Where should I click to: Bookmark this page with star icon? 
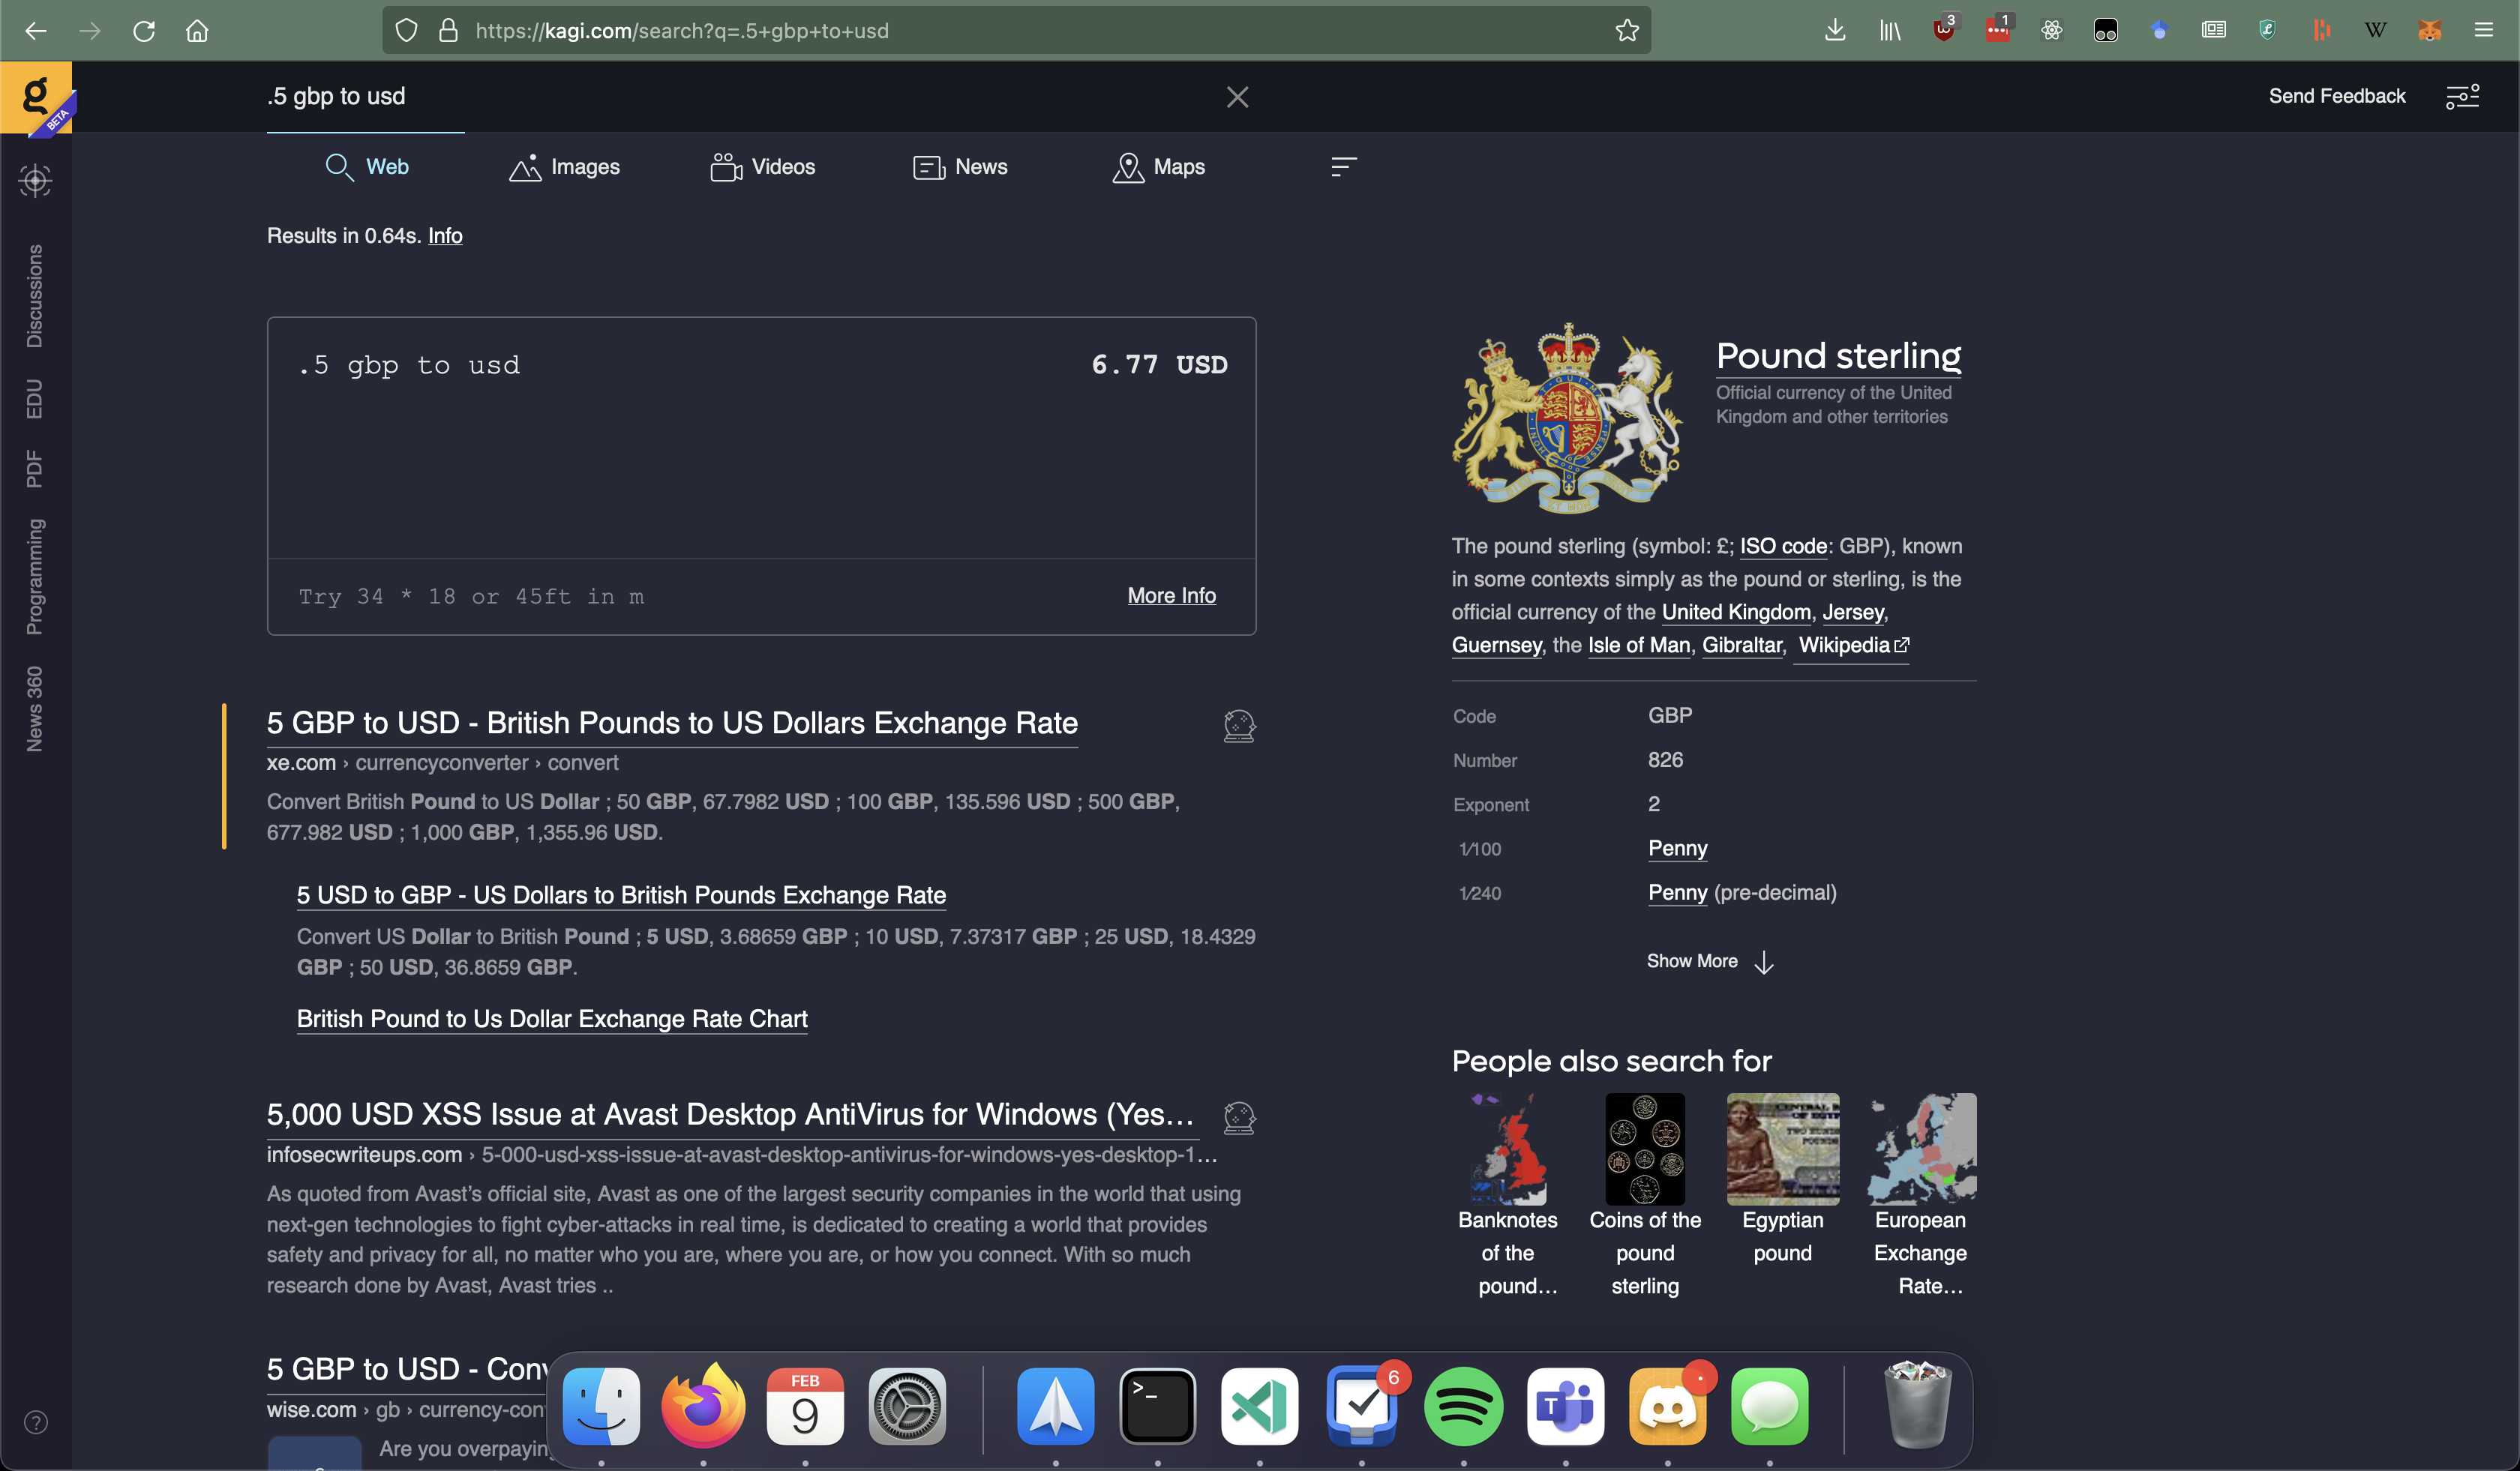(1627, 31)
